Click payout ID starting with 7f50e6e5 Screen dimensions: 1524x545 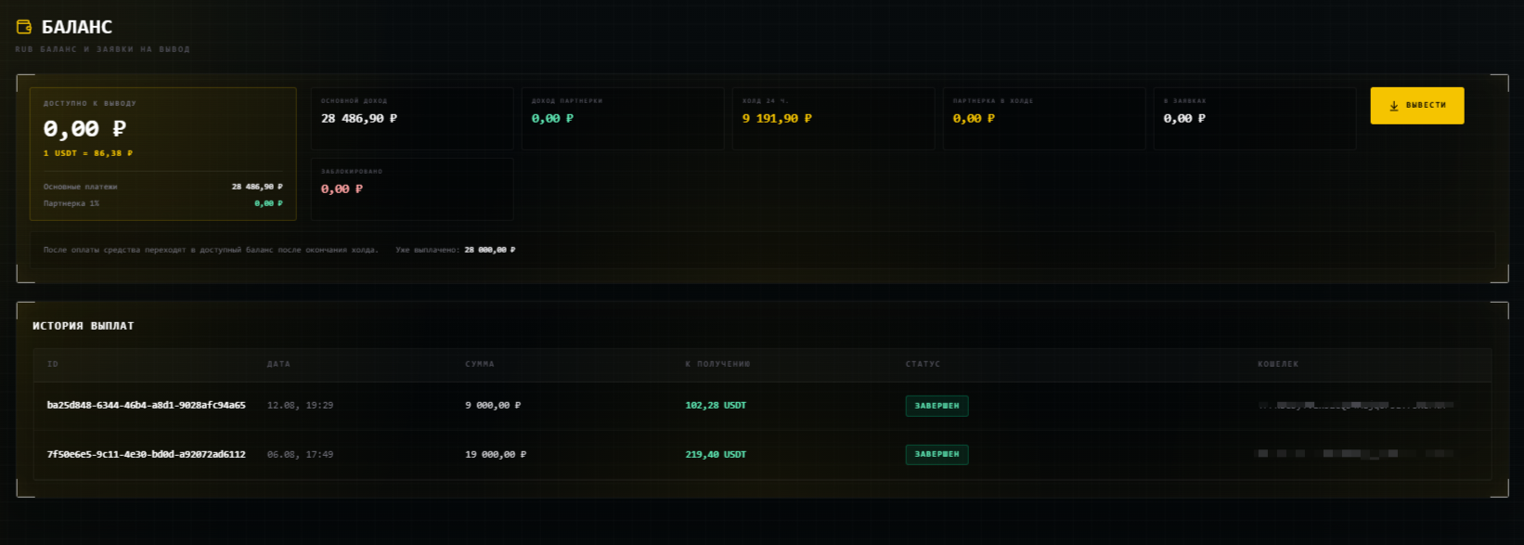(147, 455)
